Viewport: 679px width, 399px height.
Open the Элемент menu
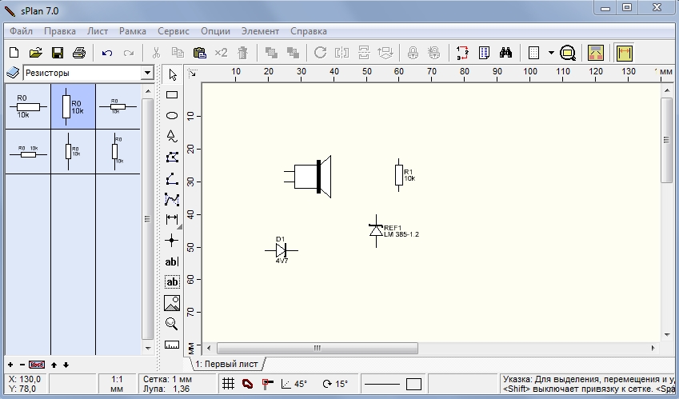click(260, 31)
